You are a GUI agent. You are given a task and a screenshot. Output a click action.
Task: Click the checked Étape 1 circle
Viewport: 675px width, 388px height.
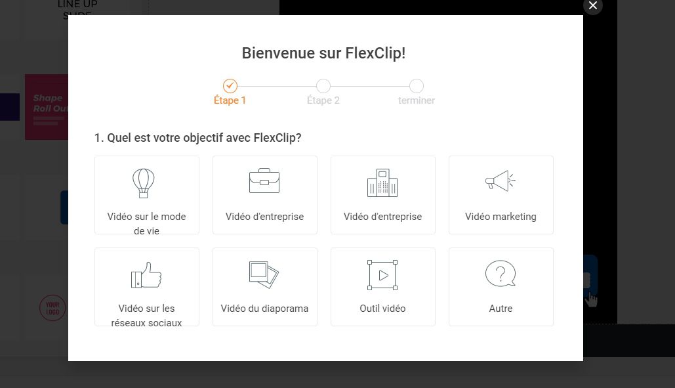pyautogui.click(x=230, y=86)
